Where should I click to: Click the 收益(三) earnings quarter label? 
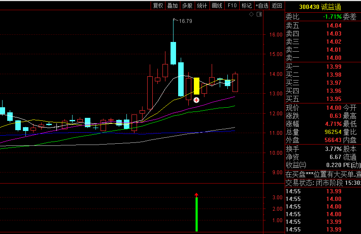[x=296, y=165]
